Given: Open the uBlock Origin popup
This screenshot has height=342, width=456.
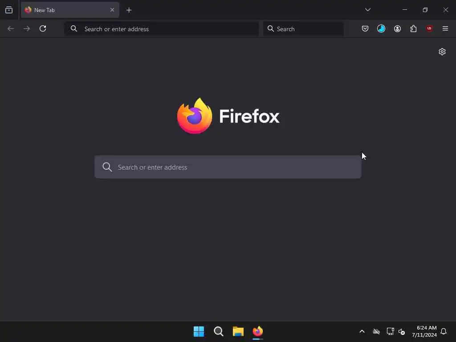Looking at the screenshot, I should point(429,28).
